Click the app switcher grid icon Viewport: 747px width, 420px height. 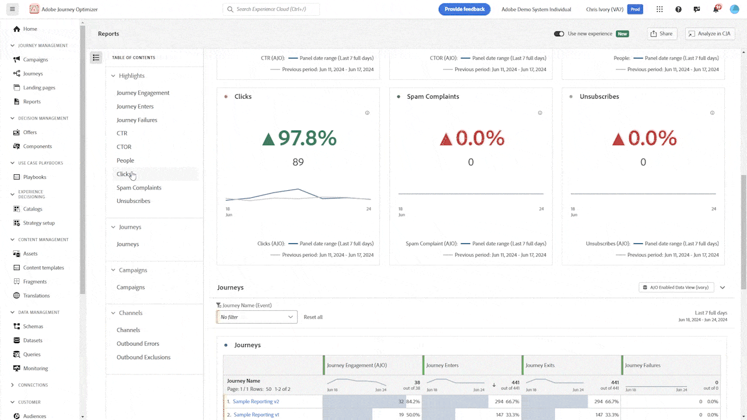[659, 9]
